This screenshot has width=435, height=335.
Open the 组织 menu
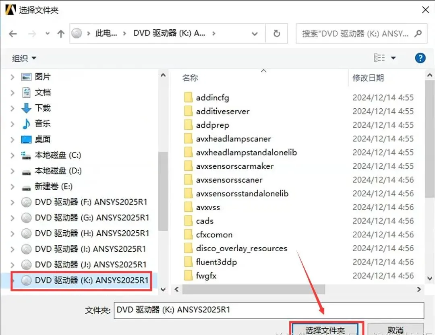click(x=24, y=58)
